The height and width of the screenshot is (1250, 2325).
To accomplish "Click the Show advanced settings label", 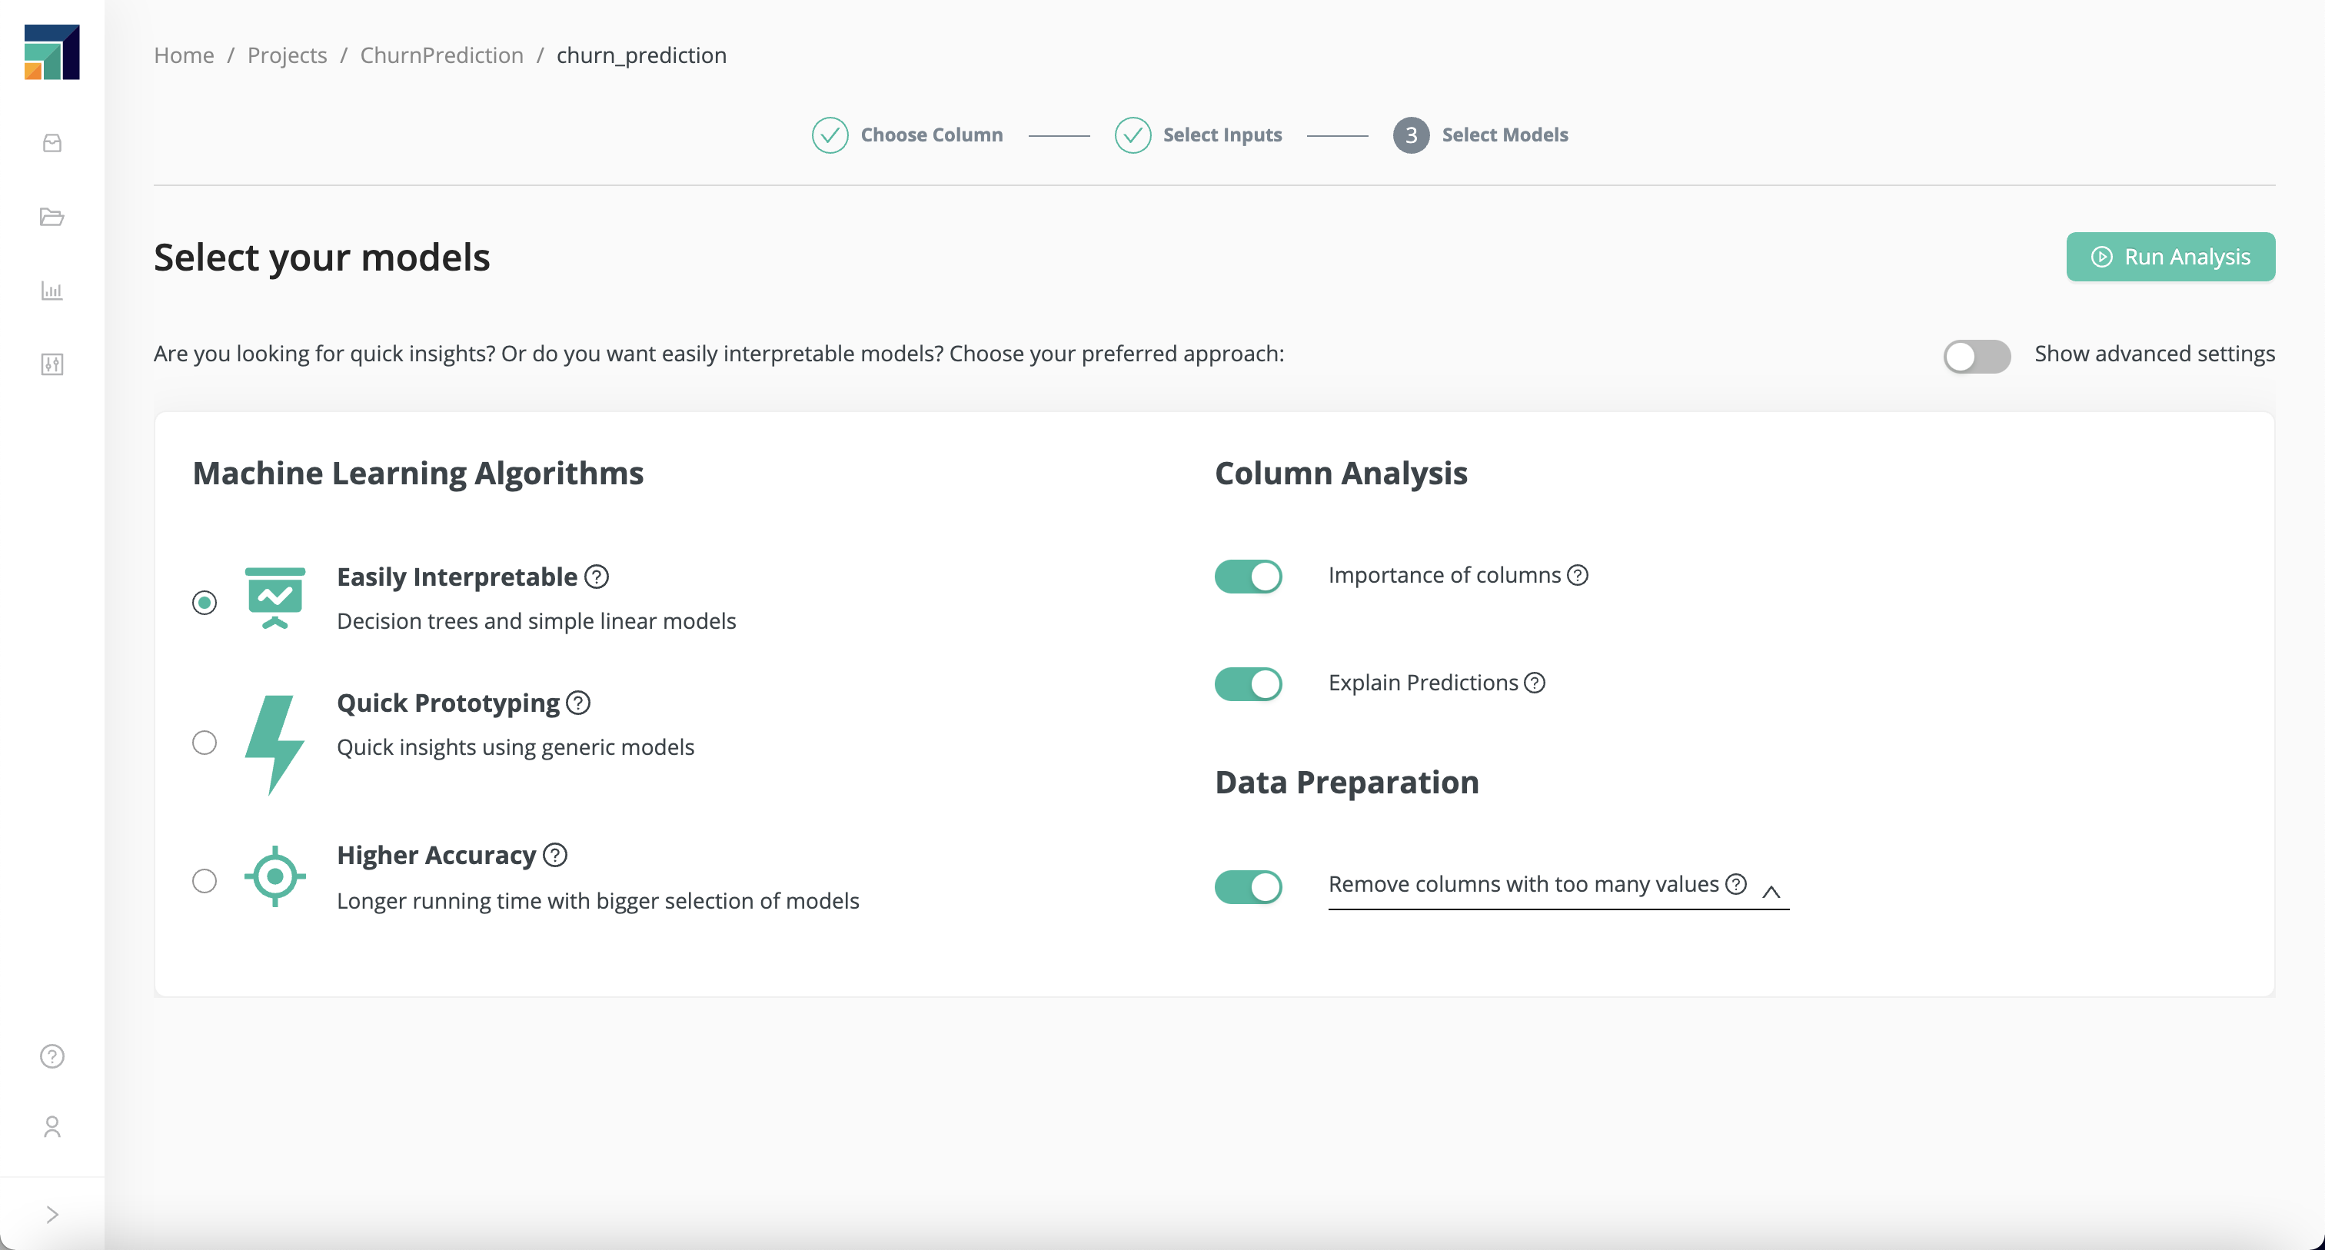I will pyautogui.click(x=2154, y=354).
